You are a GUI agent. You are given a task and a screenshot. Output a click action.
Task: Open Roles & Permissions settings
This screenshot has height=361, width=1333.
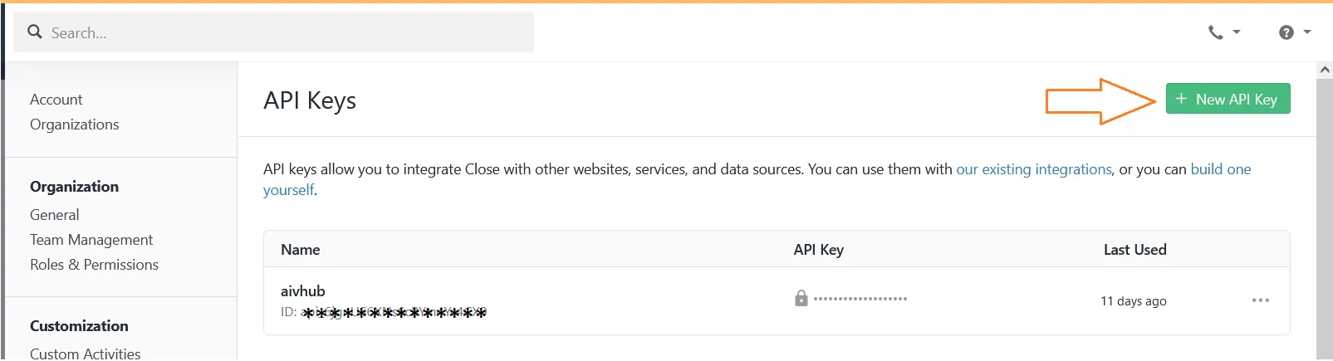(95, 265)
